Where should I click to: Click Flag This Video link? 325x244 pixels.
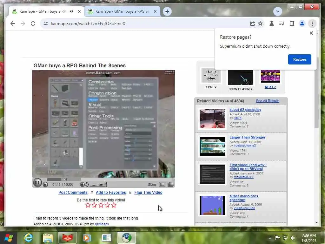tap(148, 192)
